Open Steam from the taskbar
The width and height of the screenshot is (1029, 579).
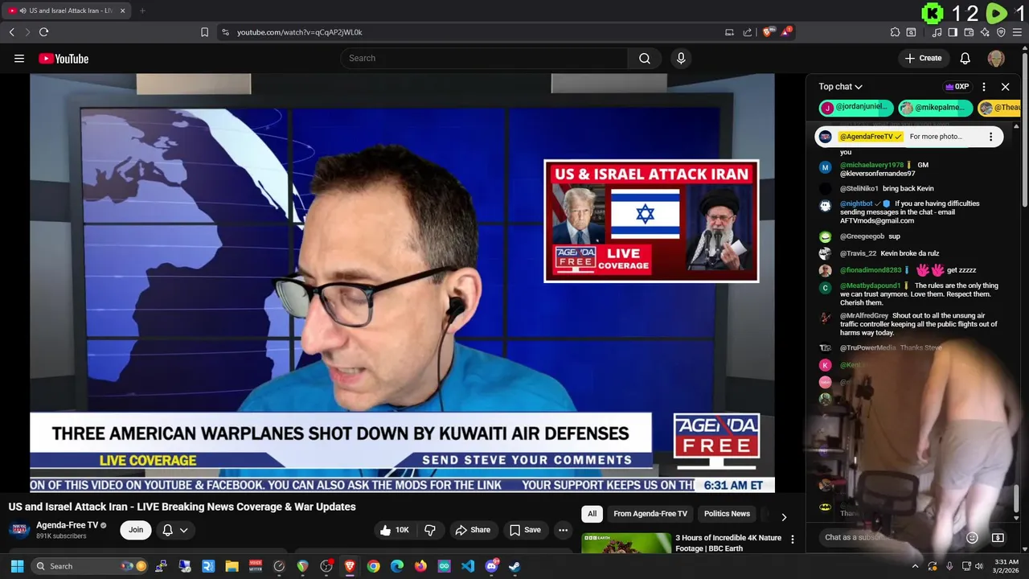(514, 566)
